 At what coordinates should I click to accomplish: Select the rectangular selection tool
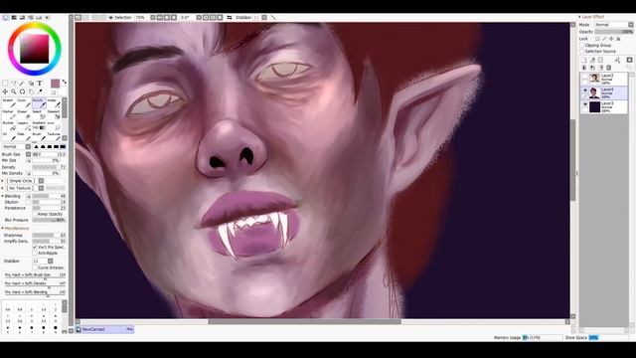(x=5, y=84)
